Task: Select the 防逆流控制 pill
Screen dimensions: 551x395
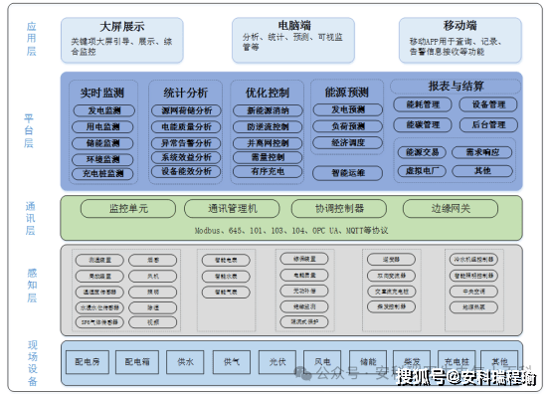Action: 268,127
